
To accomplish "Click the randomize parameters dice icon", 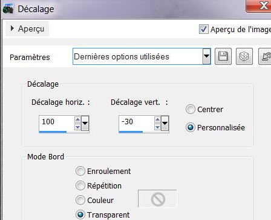I will 244,56.
